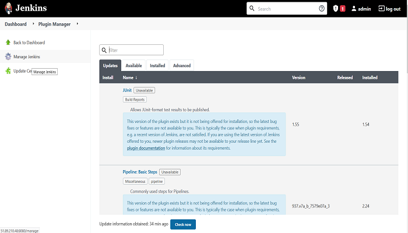This screenshot has height=233, width=408.
Task: Open Update Center sidebar link
Action: (22, 71)
